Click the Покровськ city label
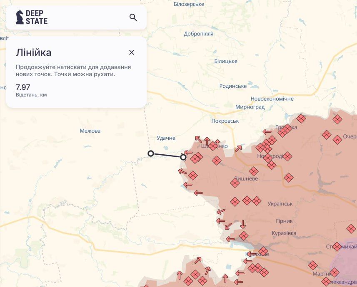This screenshot has height=287, width=357. tap(225, 121)
